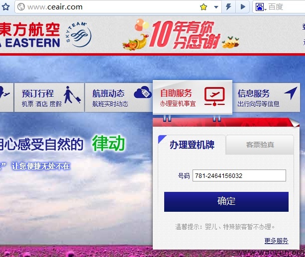Click the 让您便捷无处不在 slogan text
The width and height of the screenshot is (305, 257).
point(41,166)
